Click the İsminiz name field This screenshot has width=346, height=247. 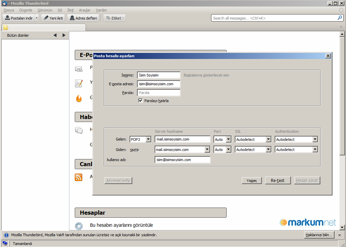coord(159,75)
